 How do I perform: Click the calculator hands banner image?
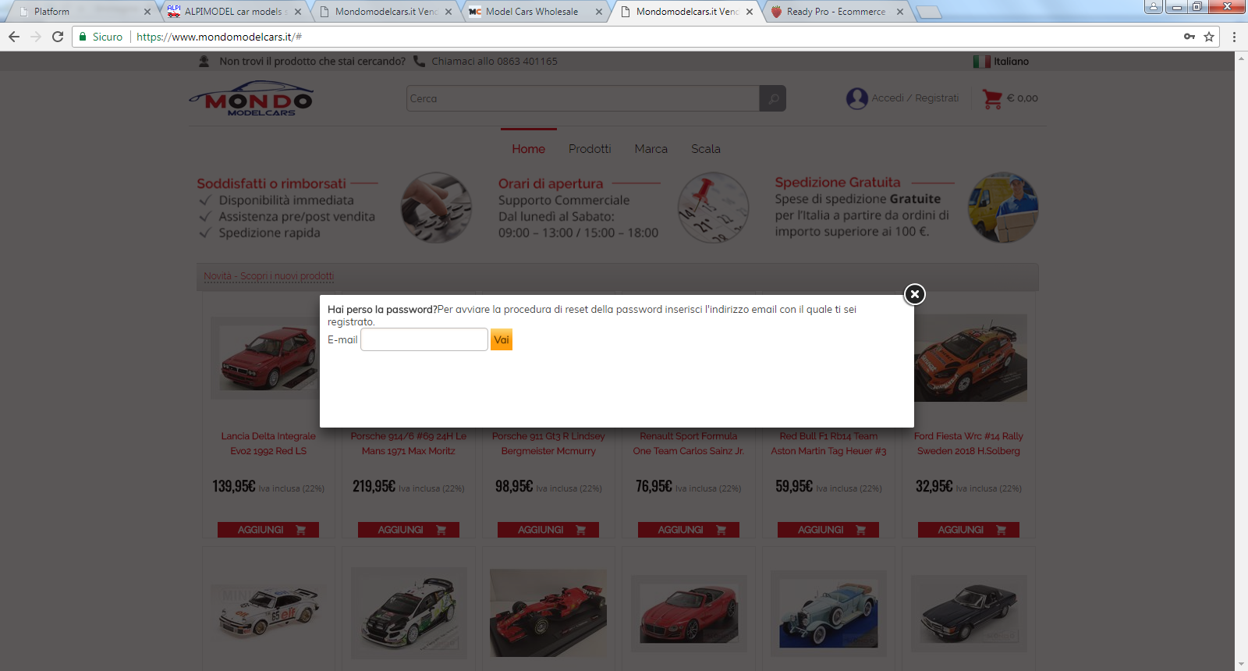(436, 208)
